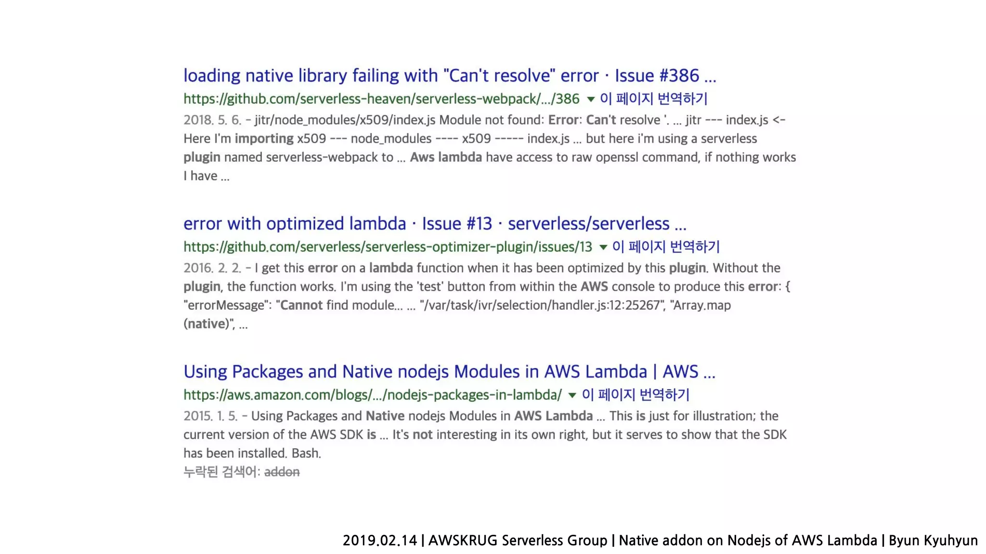Expand the dropdown arrow next to the aws.amazon.com URL

point(572,395)
